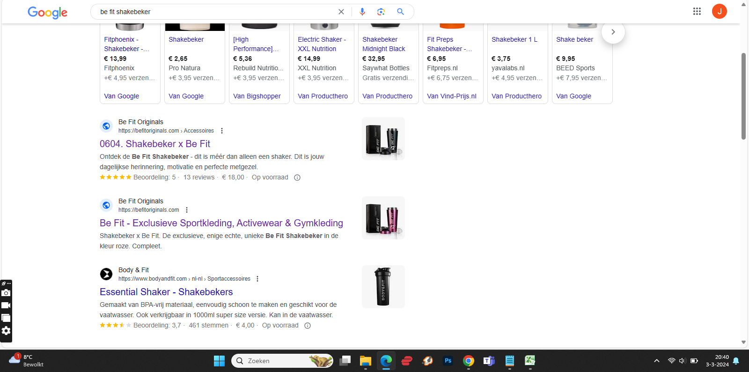Open pink Be Fit shaker thumbnail
The image size is (749, 372).
coord(383,218)
